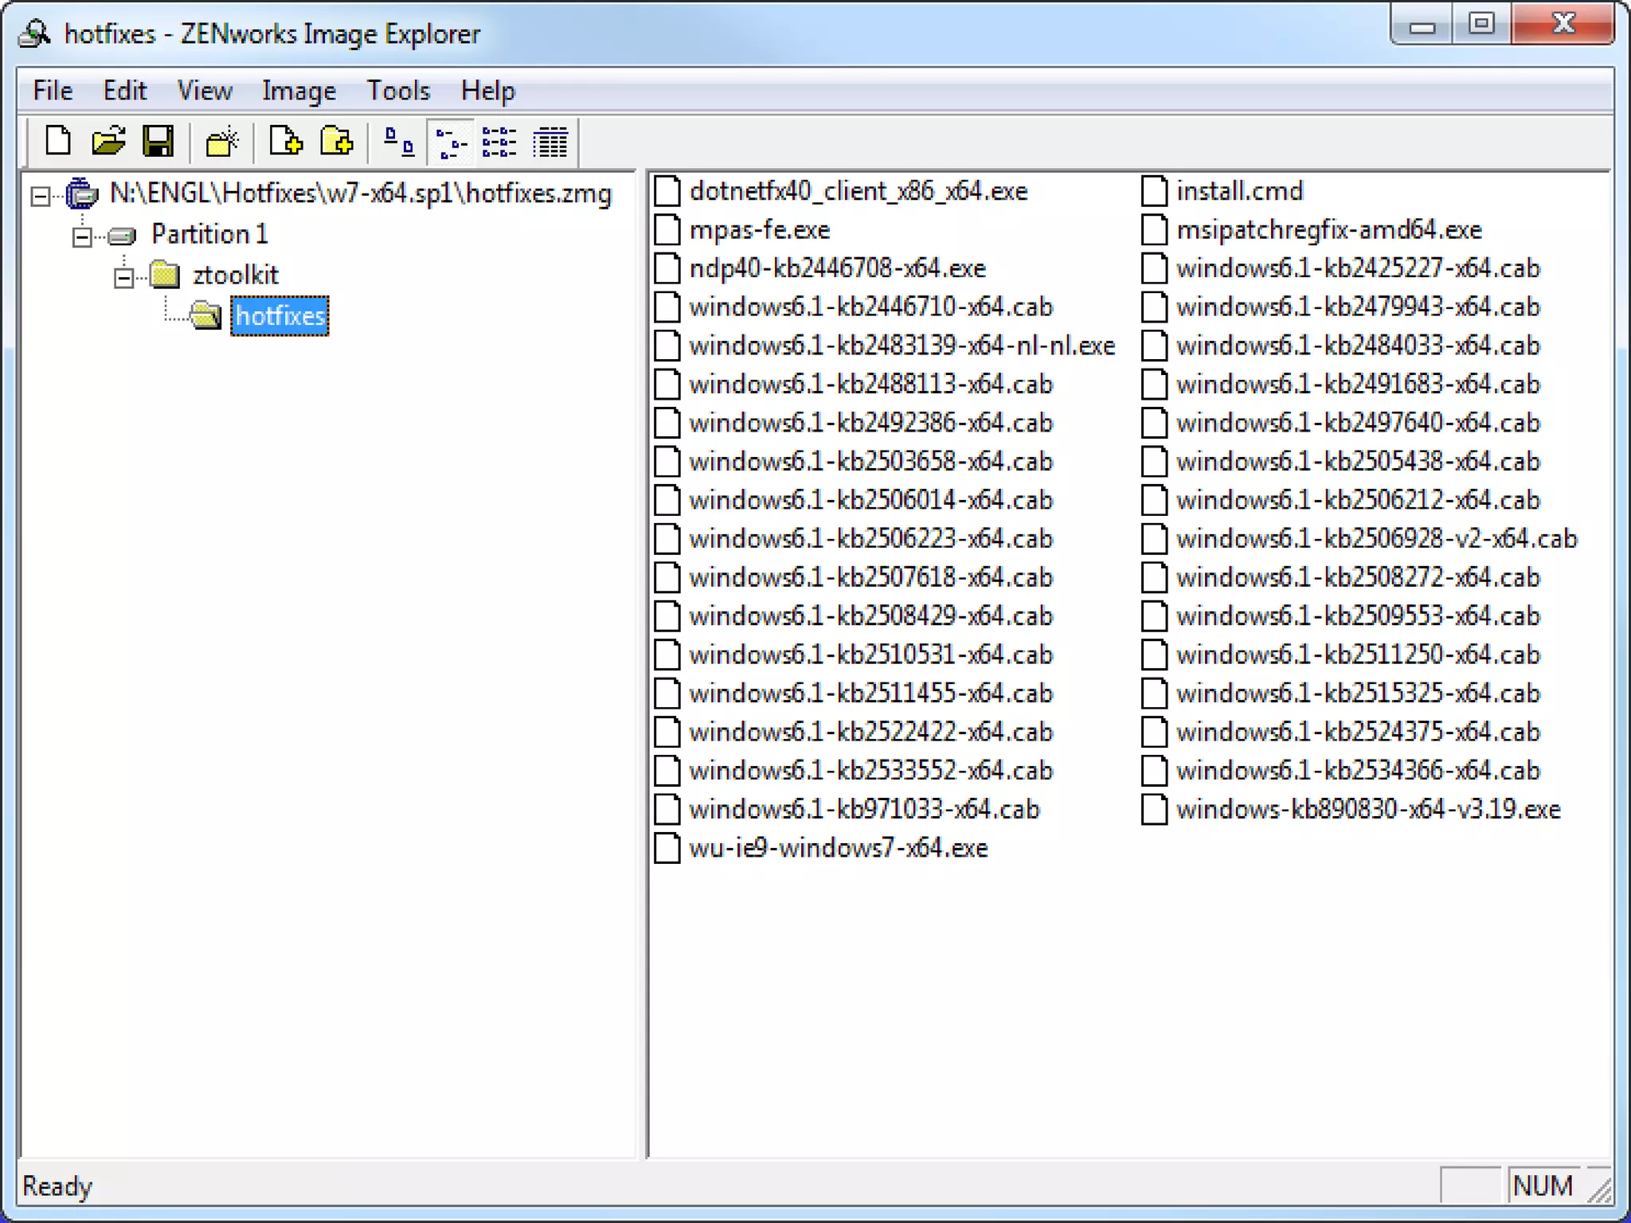Click the file icon beside windows6.1-kb2425227-x64.cab
The height and width of the screenshot is (1223, 1631).
(x=1154, y=268)
